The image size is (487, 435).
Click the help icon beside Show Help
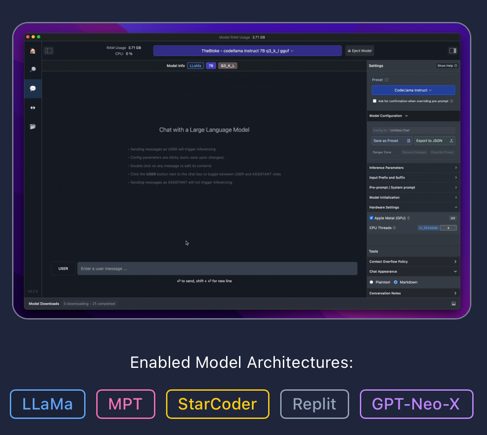pyautogui.click(x=456, y=65)
